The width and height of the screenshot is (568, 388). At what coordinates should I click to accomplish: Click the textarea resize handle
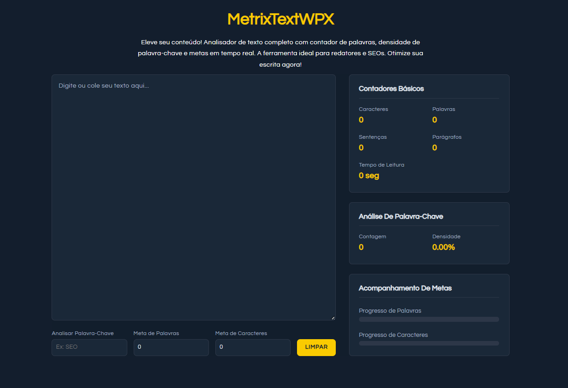[333, 317]
